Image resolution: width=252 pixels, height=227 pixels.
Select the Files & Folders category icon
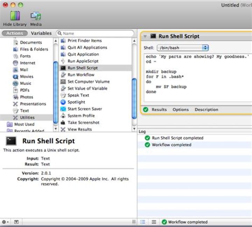coord(16,49)
